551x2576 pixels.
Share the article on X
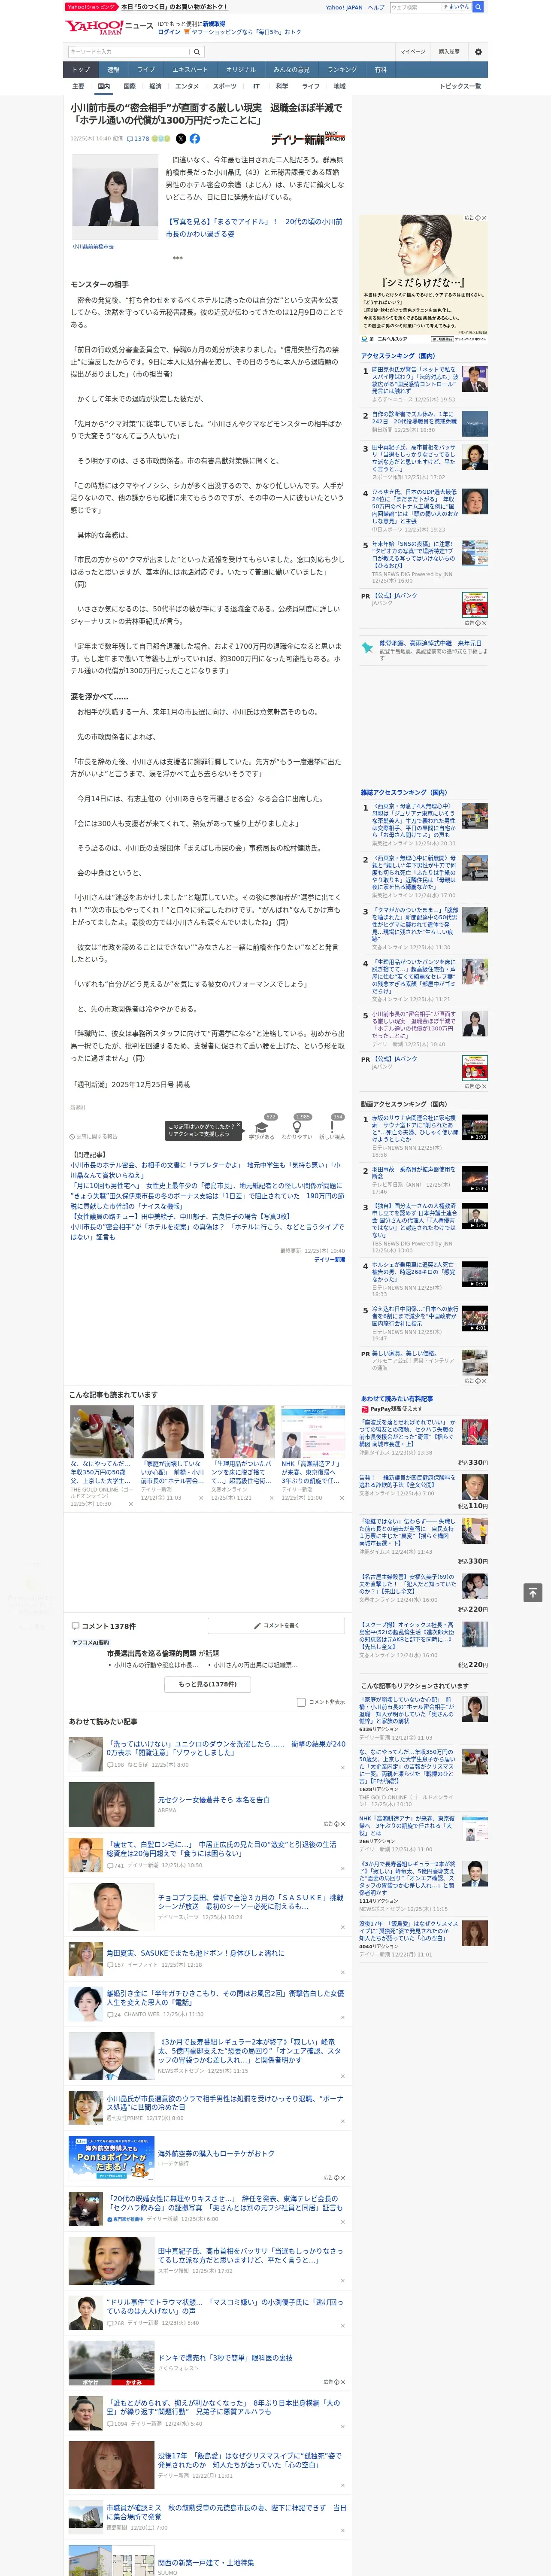(181, 139)
